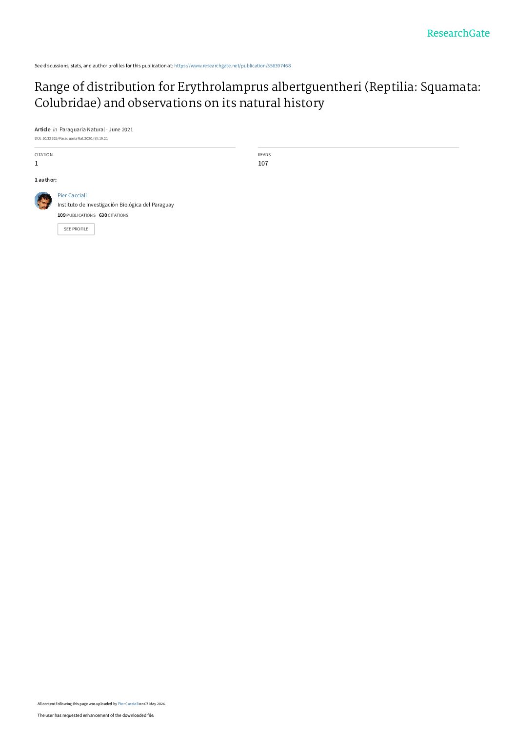Open the Pier Cacciali link in the footer

click(x=128, y=704)
